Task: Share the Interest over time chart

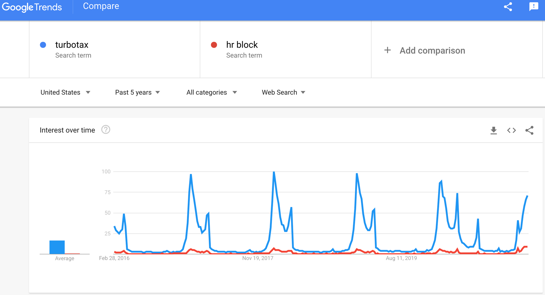Action: click(x=529, y=130)
